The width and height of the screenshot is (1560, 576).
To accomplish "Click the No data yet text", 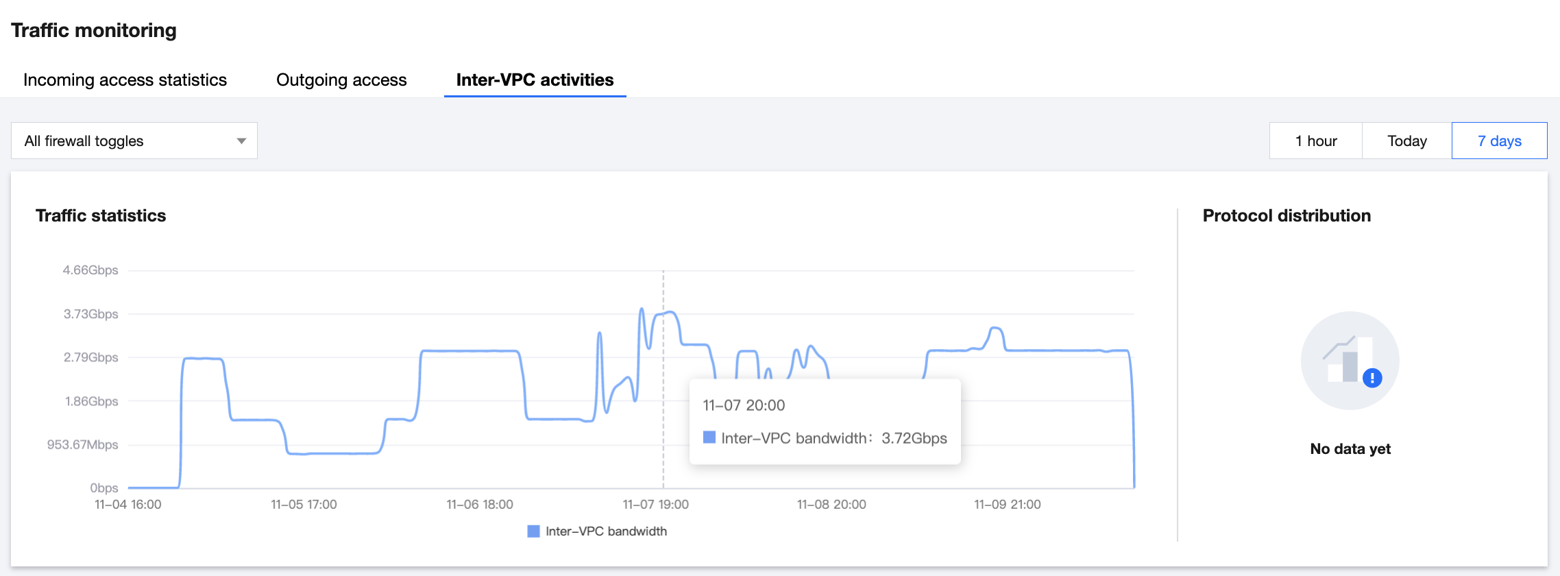I will tap(1350, 448).
